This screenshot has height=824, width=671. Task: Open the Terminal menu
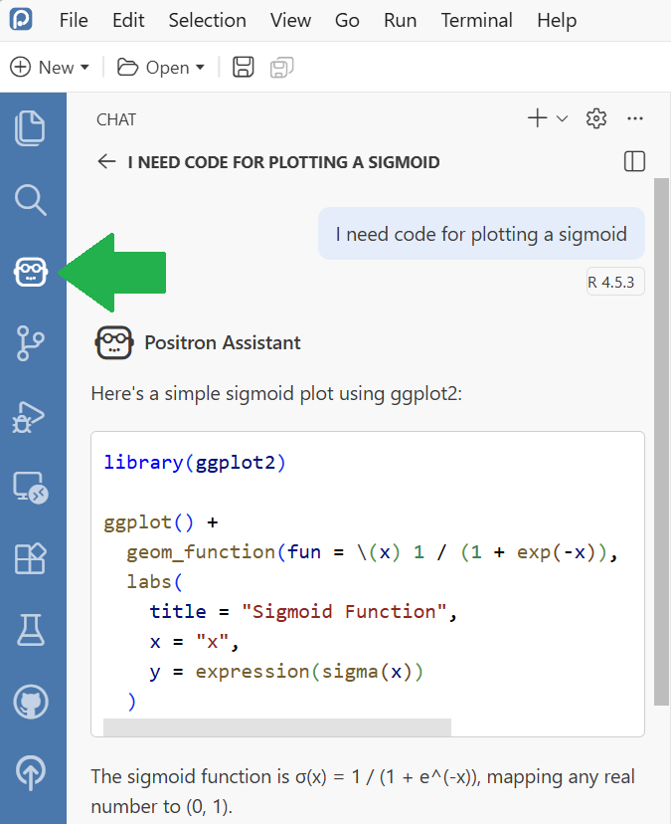(x=476, y=20)
